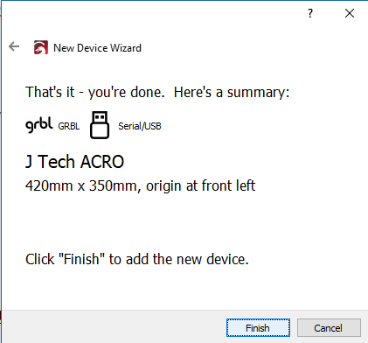Go back using the left arrow
368x343 pixels.
click(x=14, y=46)
